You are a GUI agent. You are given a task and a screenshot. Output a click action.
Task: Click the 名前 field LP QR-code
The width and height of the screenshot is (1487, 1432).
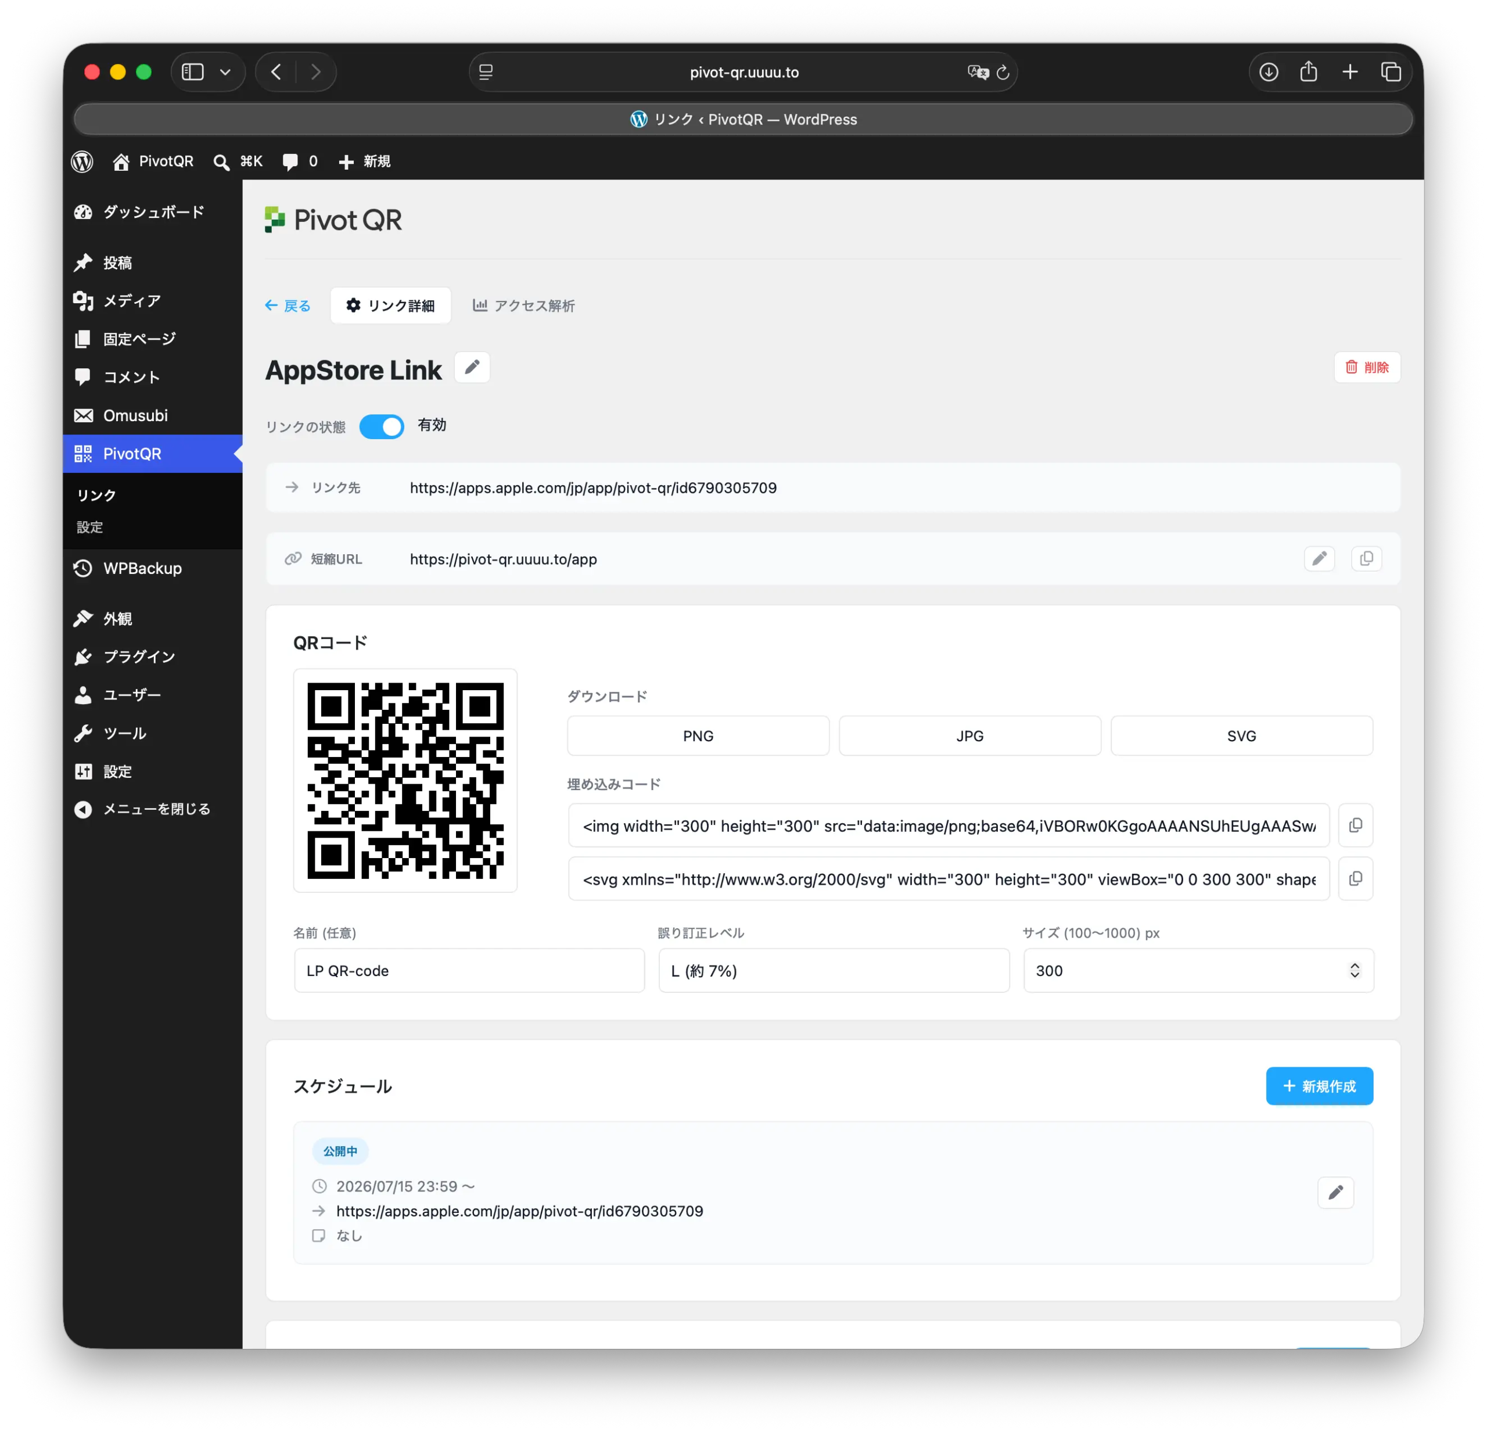coord(469,971)
